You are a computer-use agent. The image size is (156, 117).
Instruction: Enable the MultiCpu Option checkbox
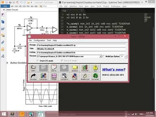point(104,56)
